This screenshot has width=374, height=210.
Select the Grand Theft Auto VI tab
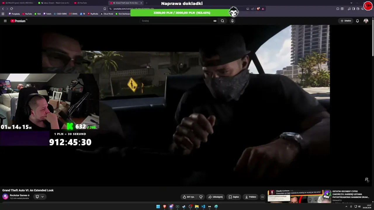tap(126, 3)
